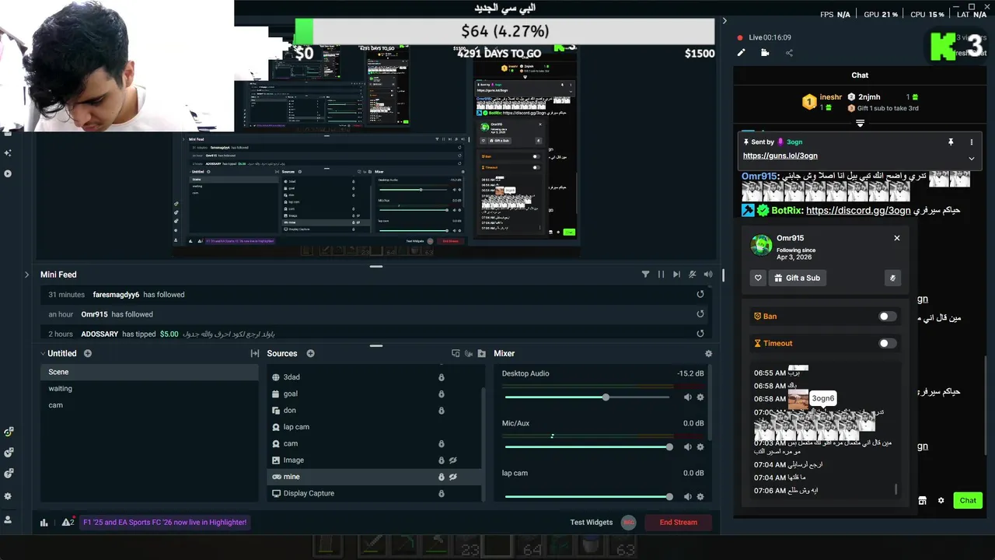Open the Mixer settings gear

pyautogui.click(x=708, y=353)
